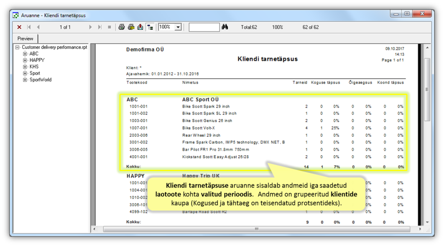Select the Sport group in the tree
Viewport: 444px width, 246px height.
click(35, 73)
